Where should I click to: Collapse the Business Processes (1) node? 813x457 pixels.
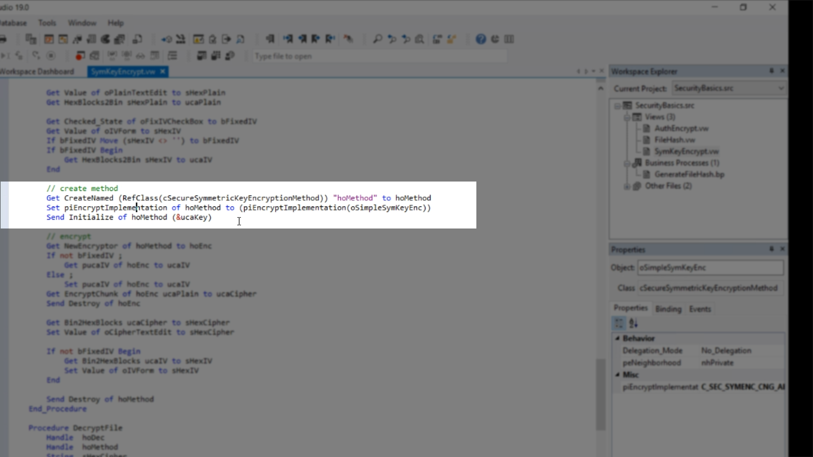(x=627, y=163)
